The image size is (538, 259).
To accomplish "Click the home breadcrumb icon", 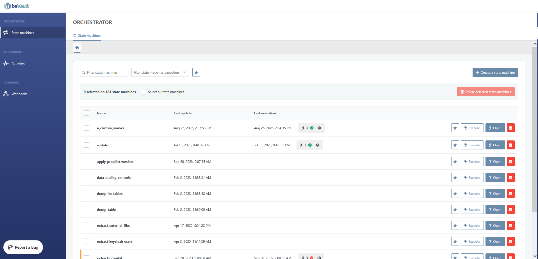I will pyautogui.click(x=77, y=48).
